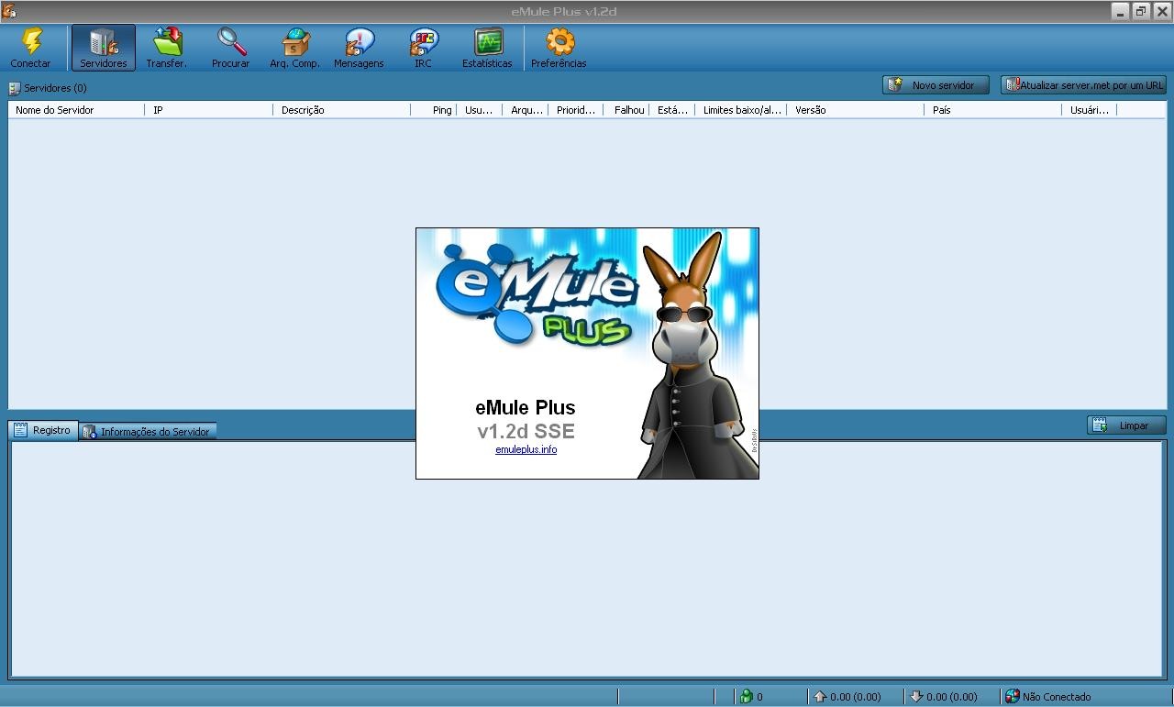Switch to Informações do Servidor tab
This screenshot has width=1174, height=707.
point(148,431)
